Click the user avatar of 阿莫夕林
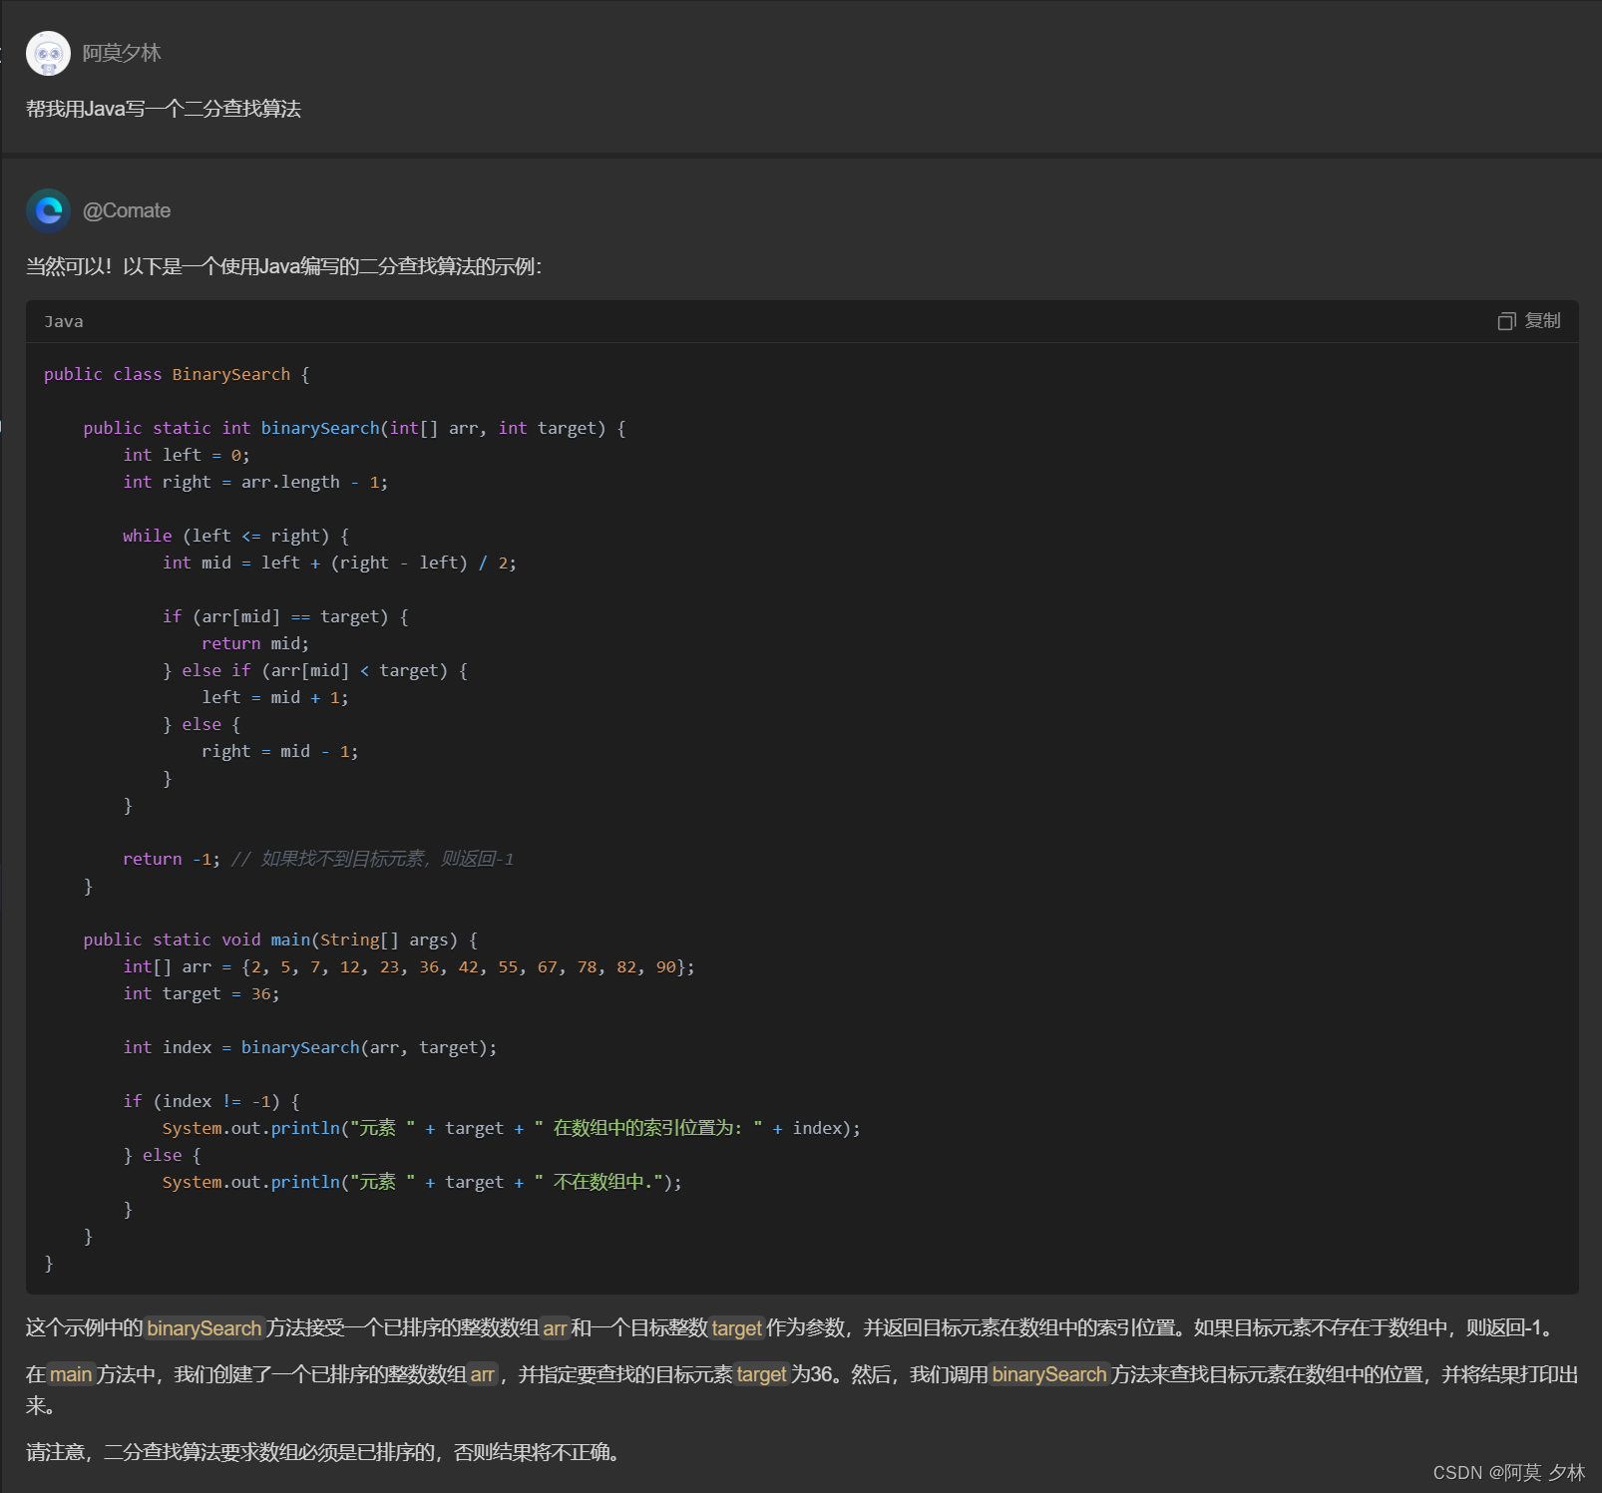The image size is (1602, 1493). [x=48, y=54]
